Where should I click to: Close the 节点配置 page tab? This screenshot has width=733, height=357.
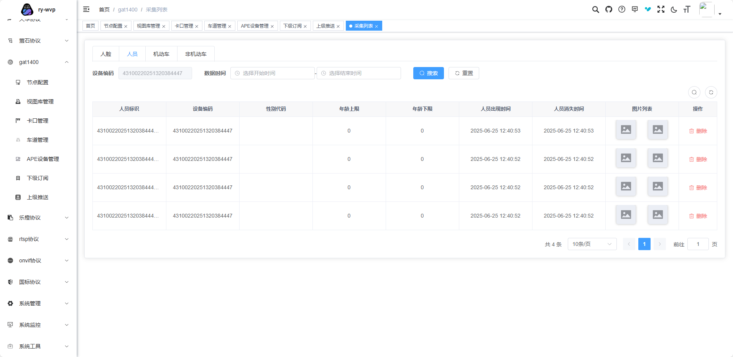click(126, 26)
